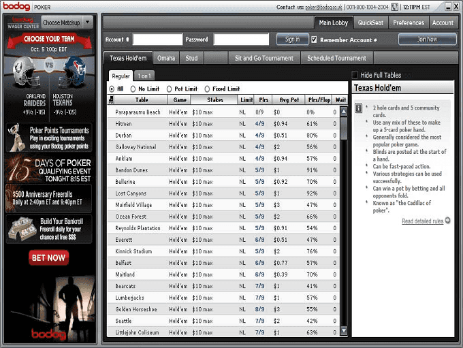Select the Littlejohn Coliseum table row

click(x=223, y=332)
